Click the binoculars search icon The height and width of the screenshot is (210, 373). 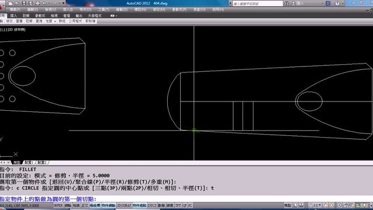point(286,3)
